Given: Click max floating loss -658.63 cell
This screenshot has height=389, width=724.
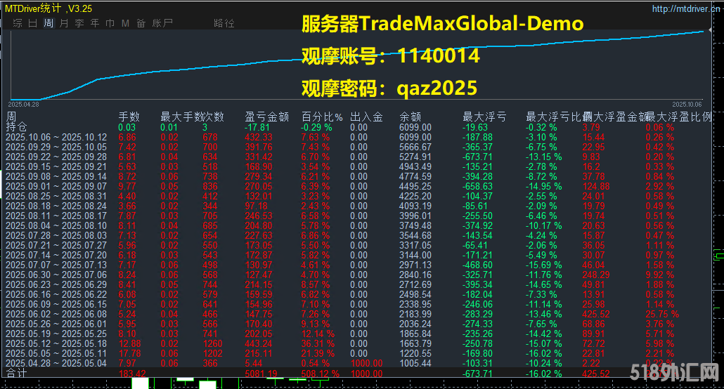Looking at the screenshot, I should [477, 186].
